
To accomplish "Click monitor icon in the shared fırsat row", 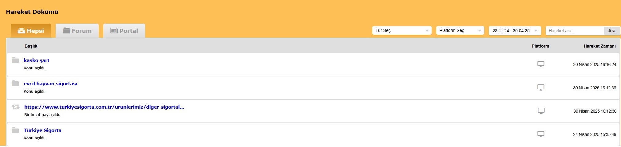I will [541, 111].
